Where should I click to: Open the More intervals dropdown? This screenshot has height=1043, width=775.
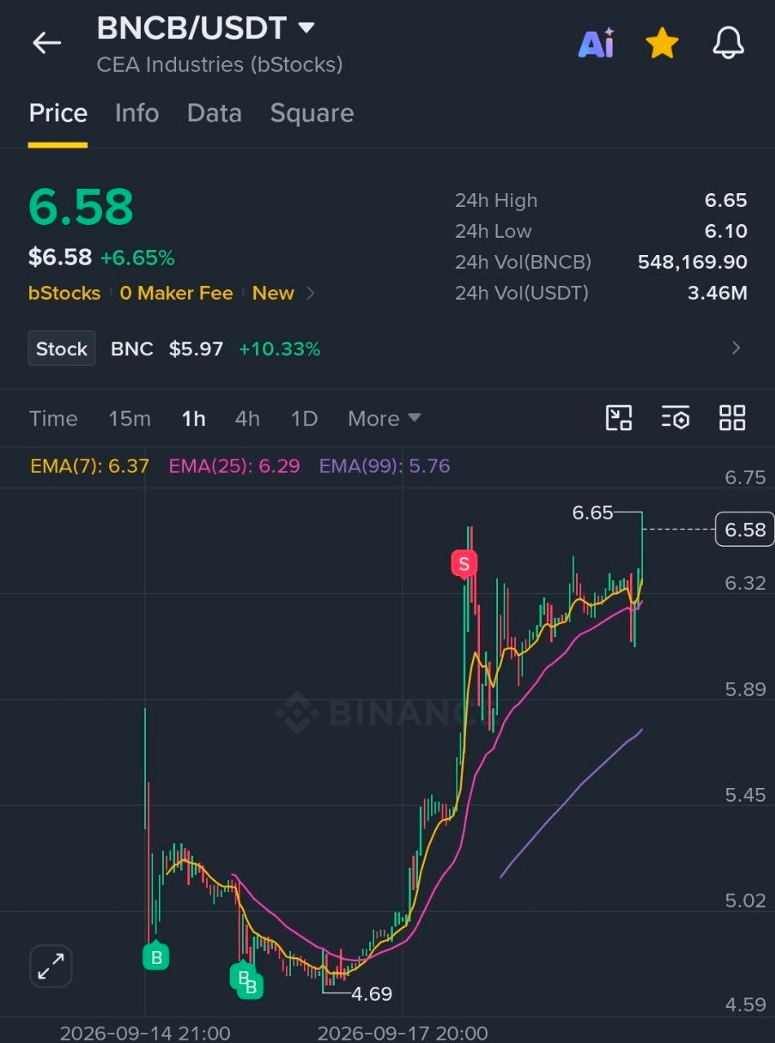coord(384,419)
